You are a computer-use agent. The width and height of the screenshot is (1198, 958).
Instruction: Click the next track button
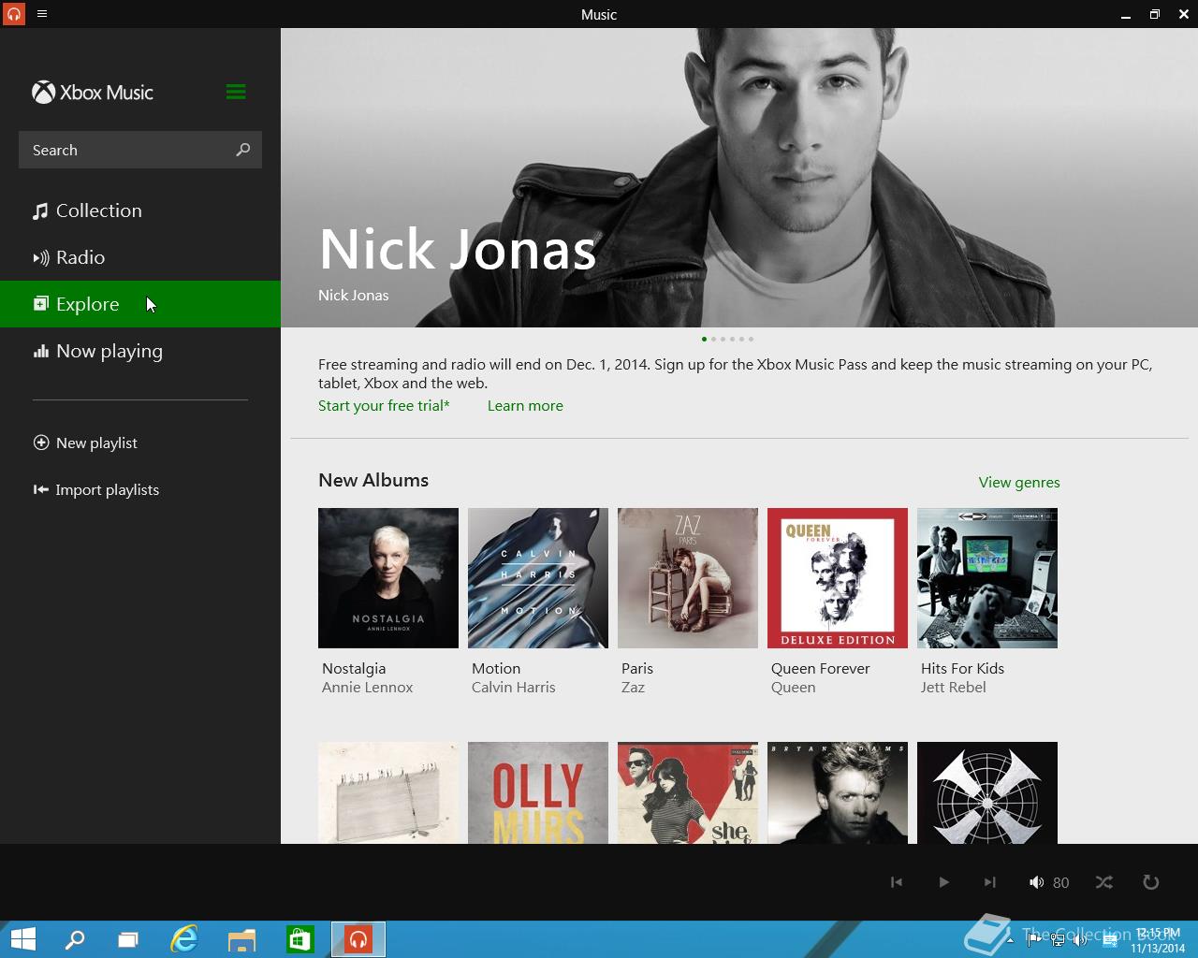click(990, 882)
